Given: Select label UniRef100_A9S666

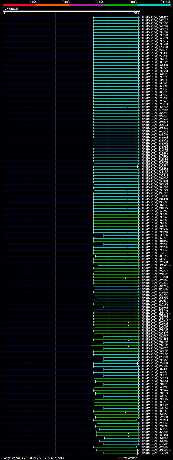Looking at the screenshot, I should click(x=155, y=202).
